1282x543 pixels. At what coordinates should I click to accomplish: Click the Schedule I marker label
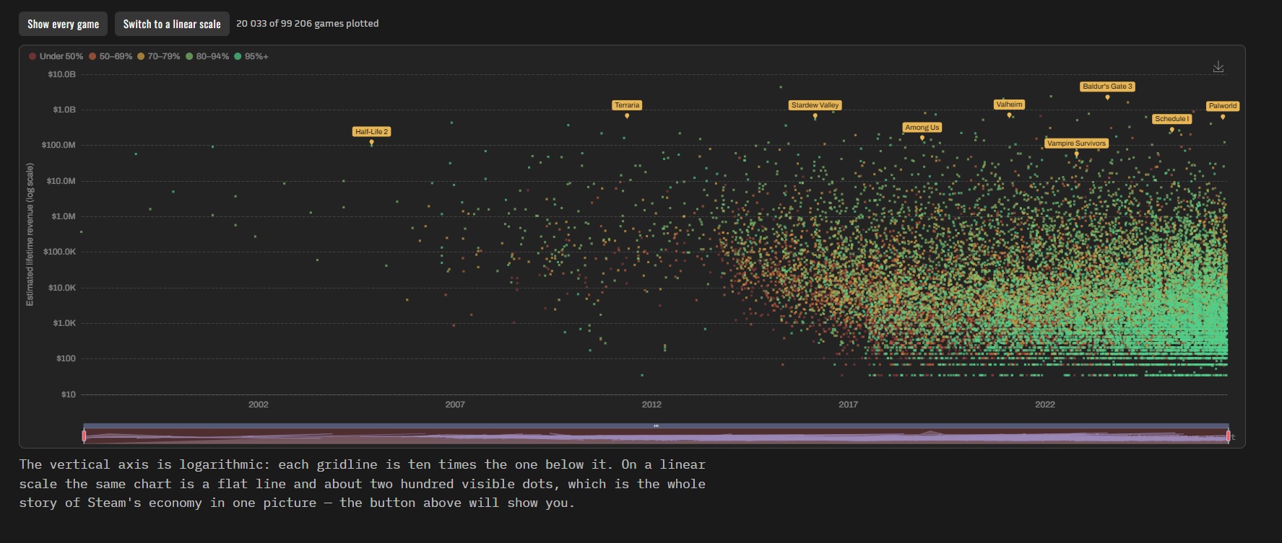1171,119
